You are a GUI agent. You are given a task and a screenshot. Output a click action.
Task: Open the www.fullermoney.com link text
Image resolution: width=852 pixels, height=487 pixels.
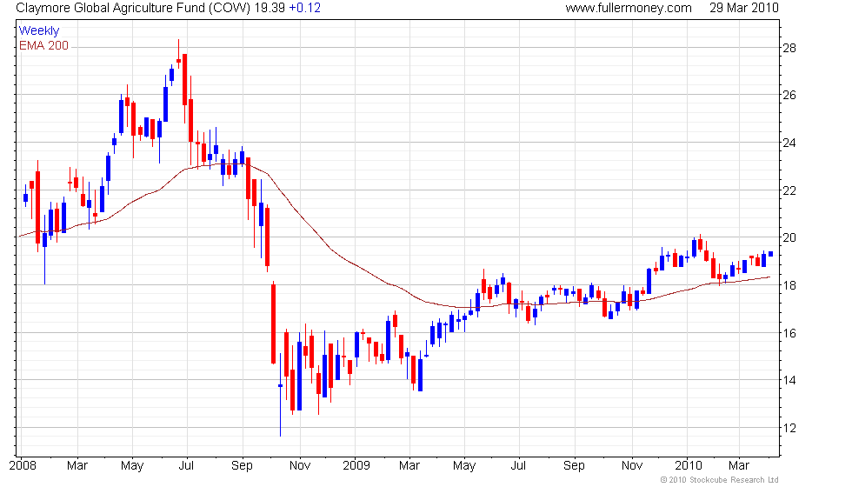click(629, 8)
